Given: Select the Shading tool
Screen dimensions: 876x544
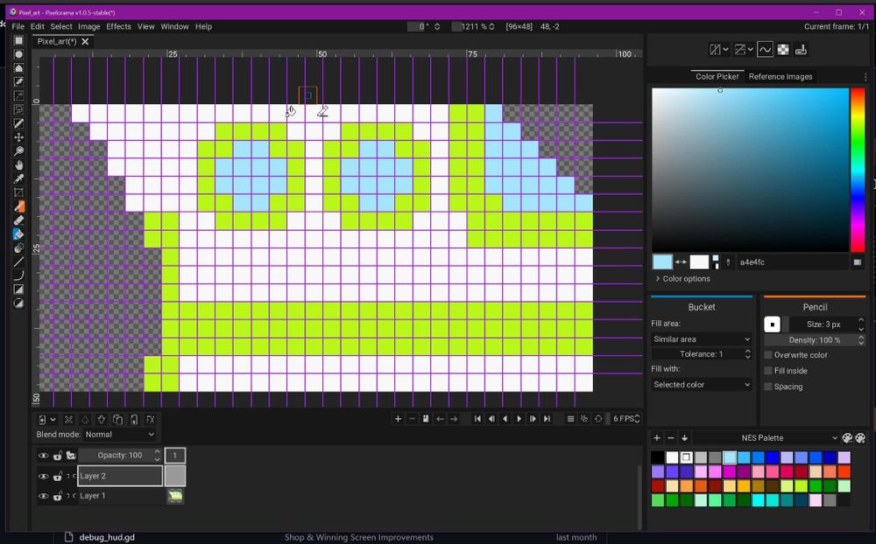Looking at the screenshot, I should pyautogui.click(x=18, y=248).
